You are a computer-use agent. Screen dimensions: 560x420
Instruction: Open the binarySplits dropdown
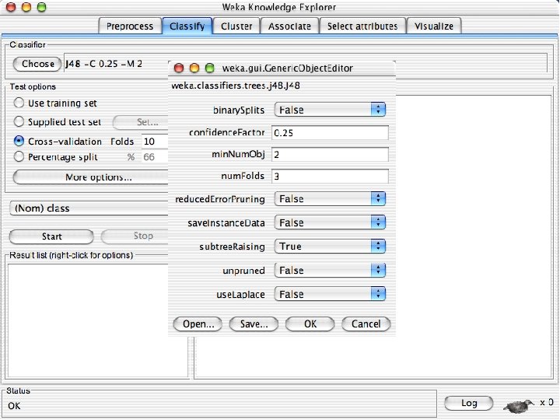pos(330,110)
